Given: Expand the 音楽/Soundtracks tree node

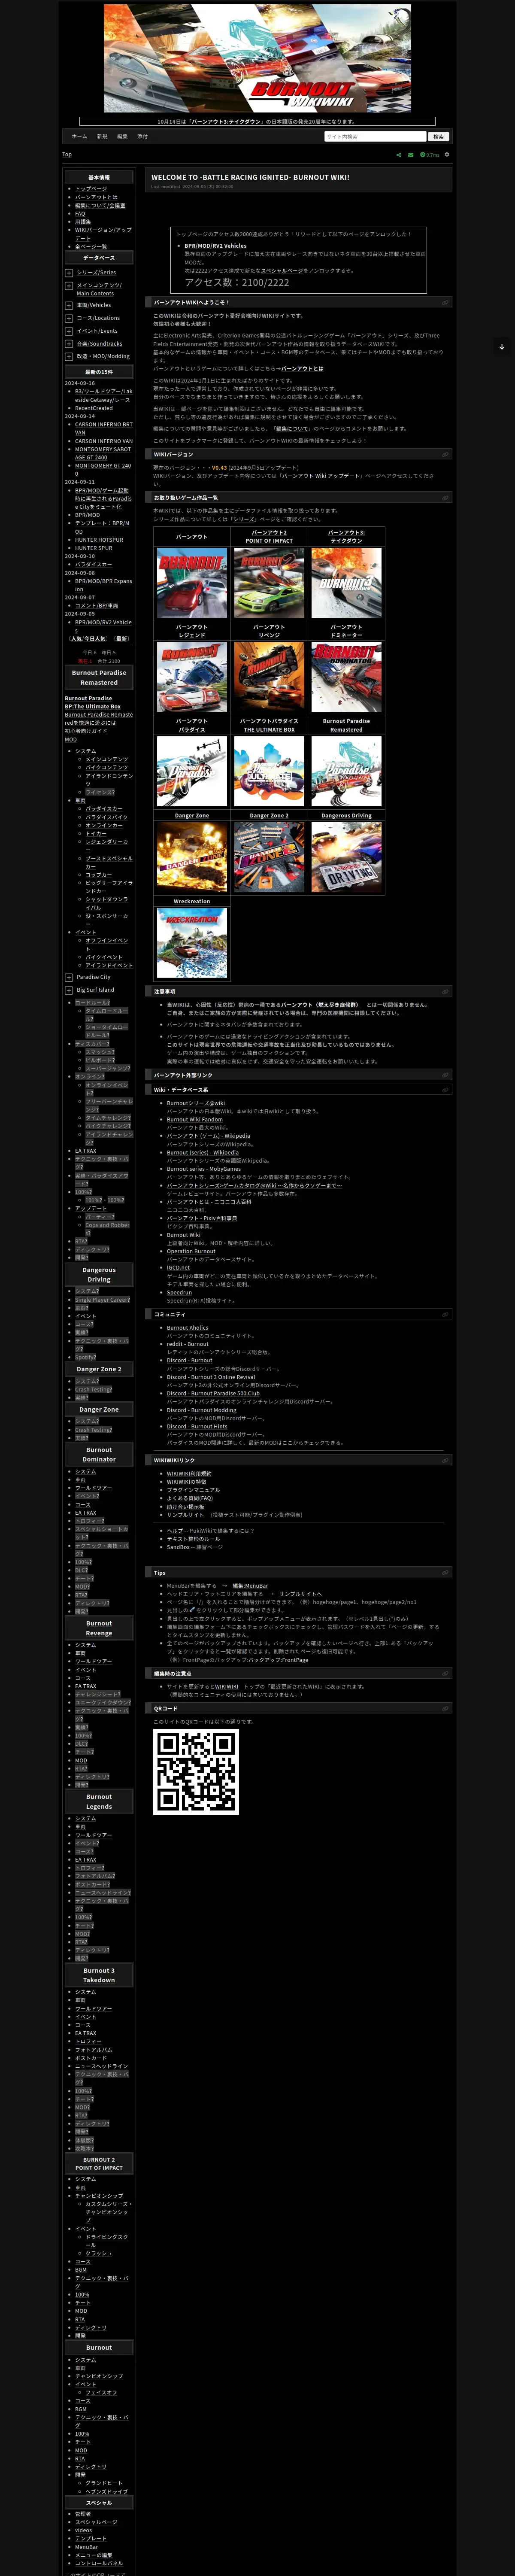Looking at the screenshot, I should [69, 344].
